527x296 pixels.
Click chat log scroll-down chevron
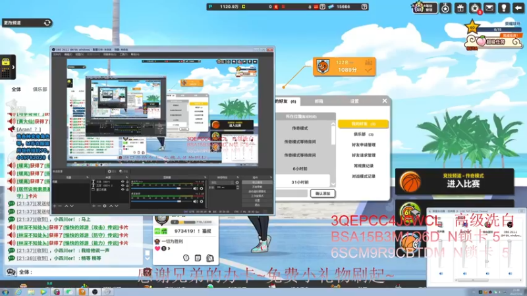[x=147, y=259]
